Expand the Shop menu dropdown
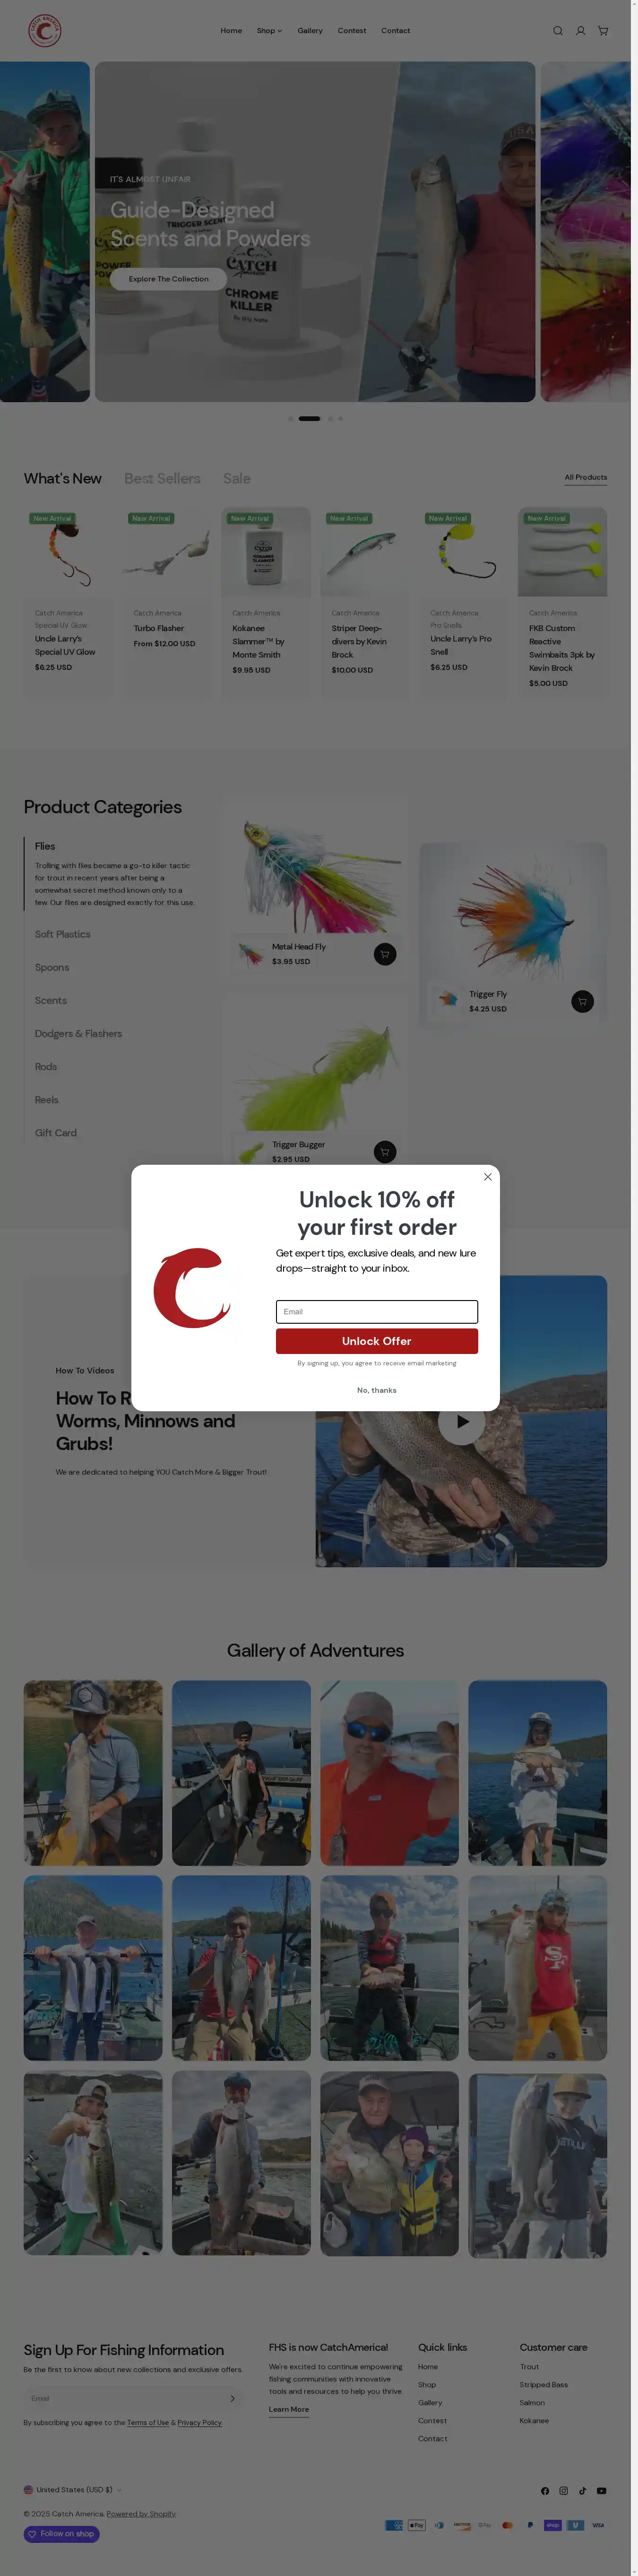 point(268,31)
